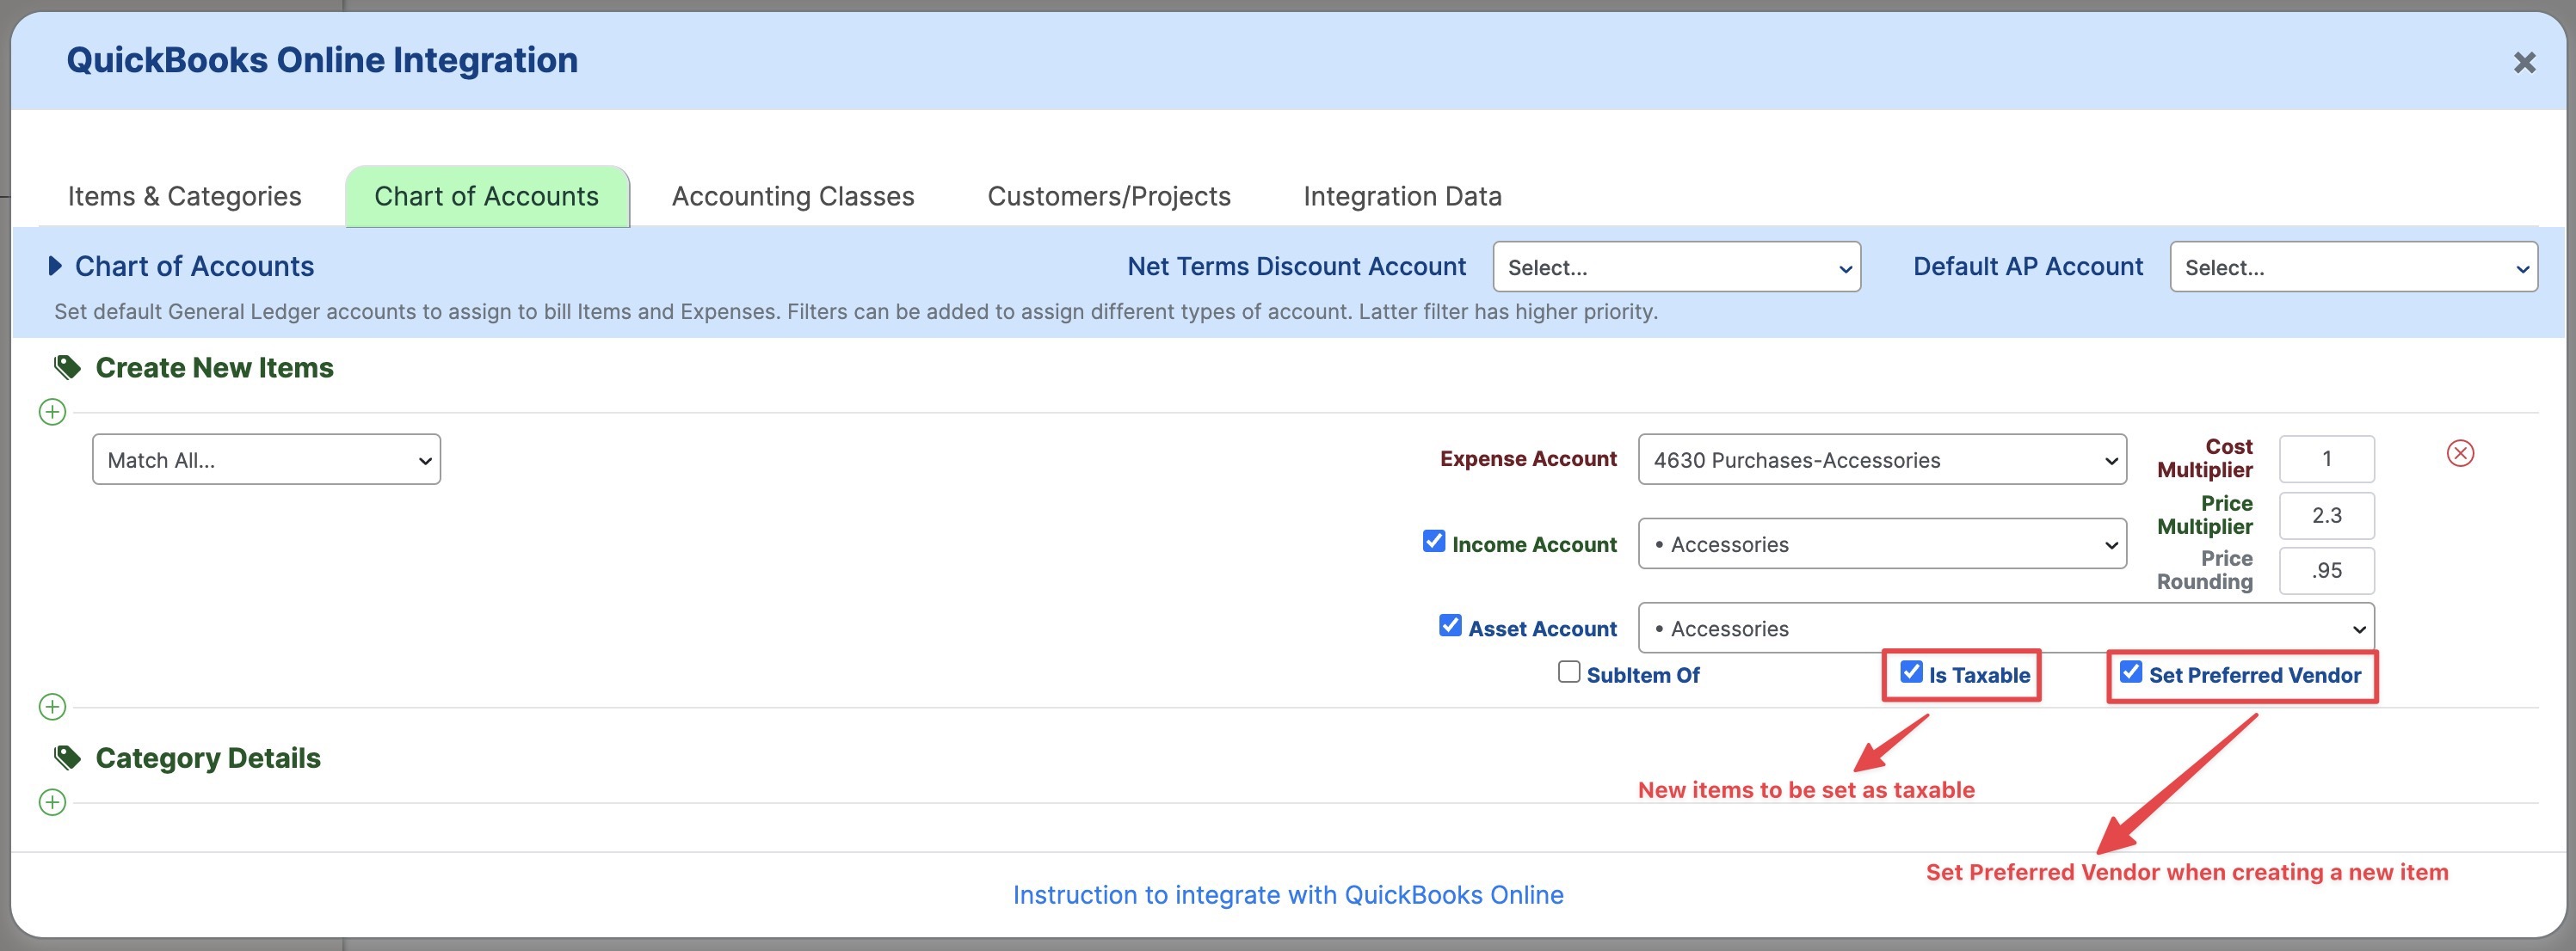
Task: Click the Chart of Accounts section heading
Action: [x=194, y=266]
